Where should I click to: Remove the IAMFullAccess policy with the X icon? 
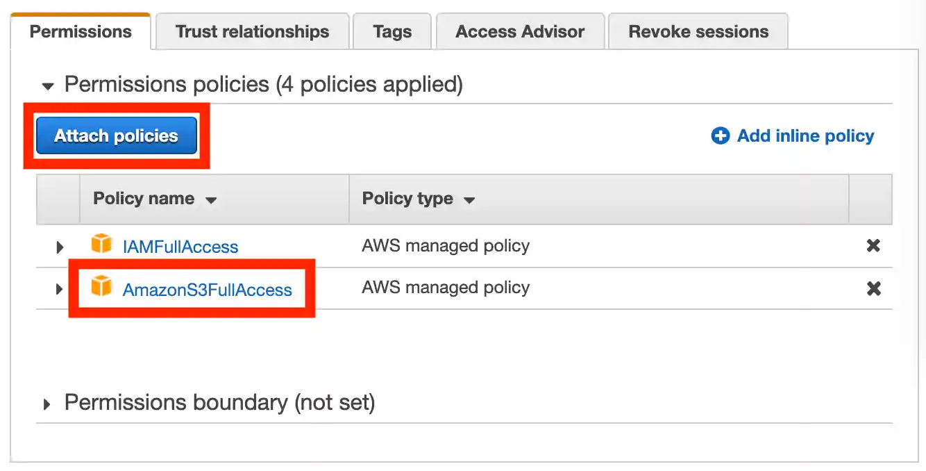[873, 246]
